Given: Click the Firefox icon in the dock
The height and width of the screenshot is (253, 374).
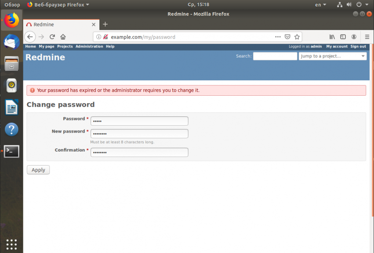Looking at the screenshot, I should point(11,20).
